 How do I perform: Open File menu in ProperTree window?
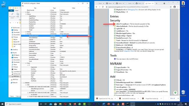coord(22,6)
